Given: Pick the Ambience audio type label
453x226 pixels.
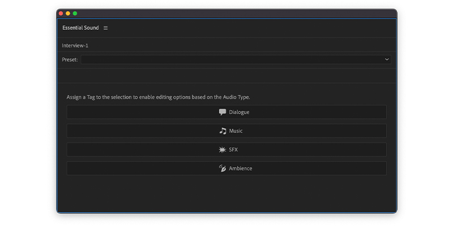Looking at the screenshot, I should [x=240, y=168].
